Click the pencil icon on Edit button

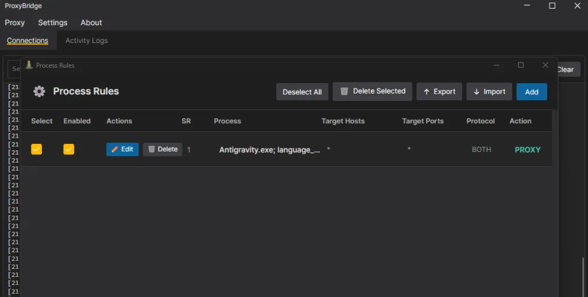point(115,149)
